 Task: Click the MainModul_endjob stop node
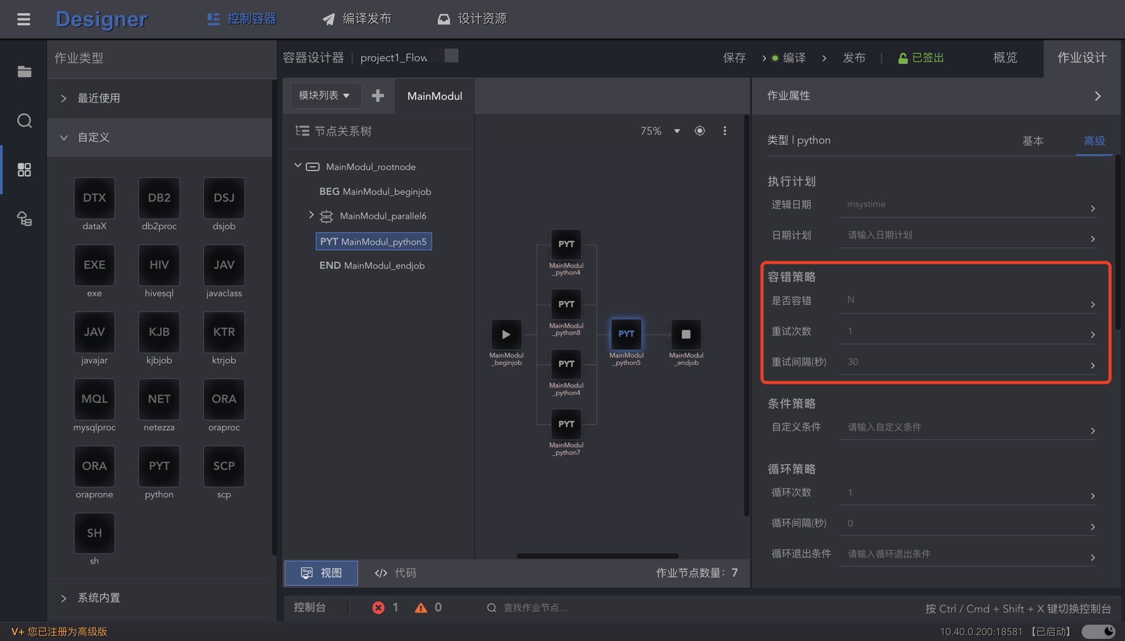tap(686, 334)
